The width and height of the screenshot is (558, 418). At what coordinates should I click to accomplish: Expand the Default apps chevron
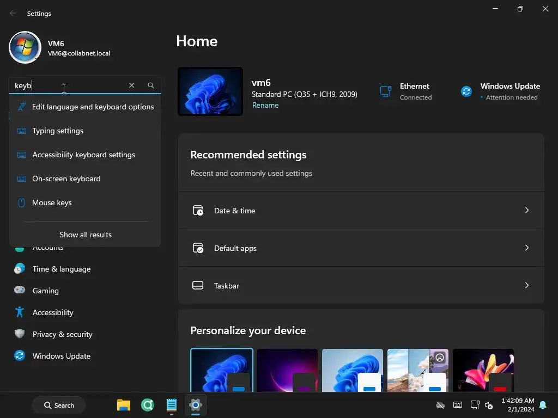(527, 248)
